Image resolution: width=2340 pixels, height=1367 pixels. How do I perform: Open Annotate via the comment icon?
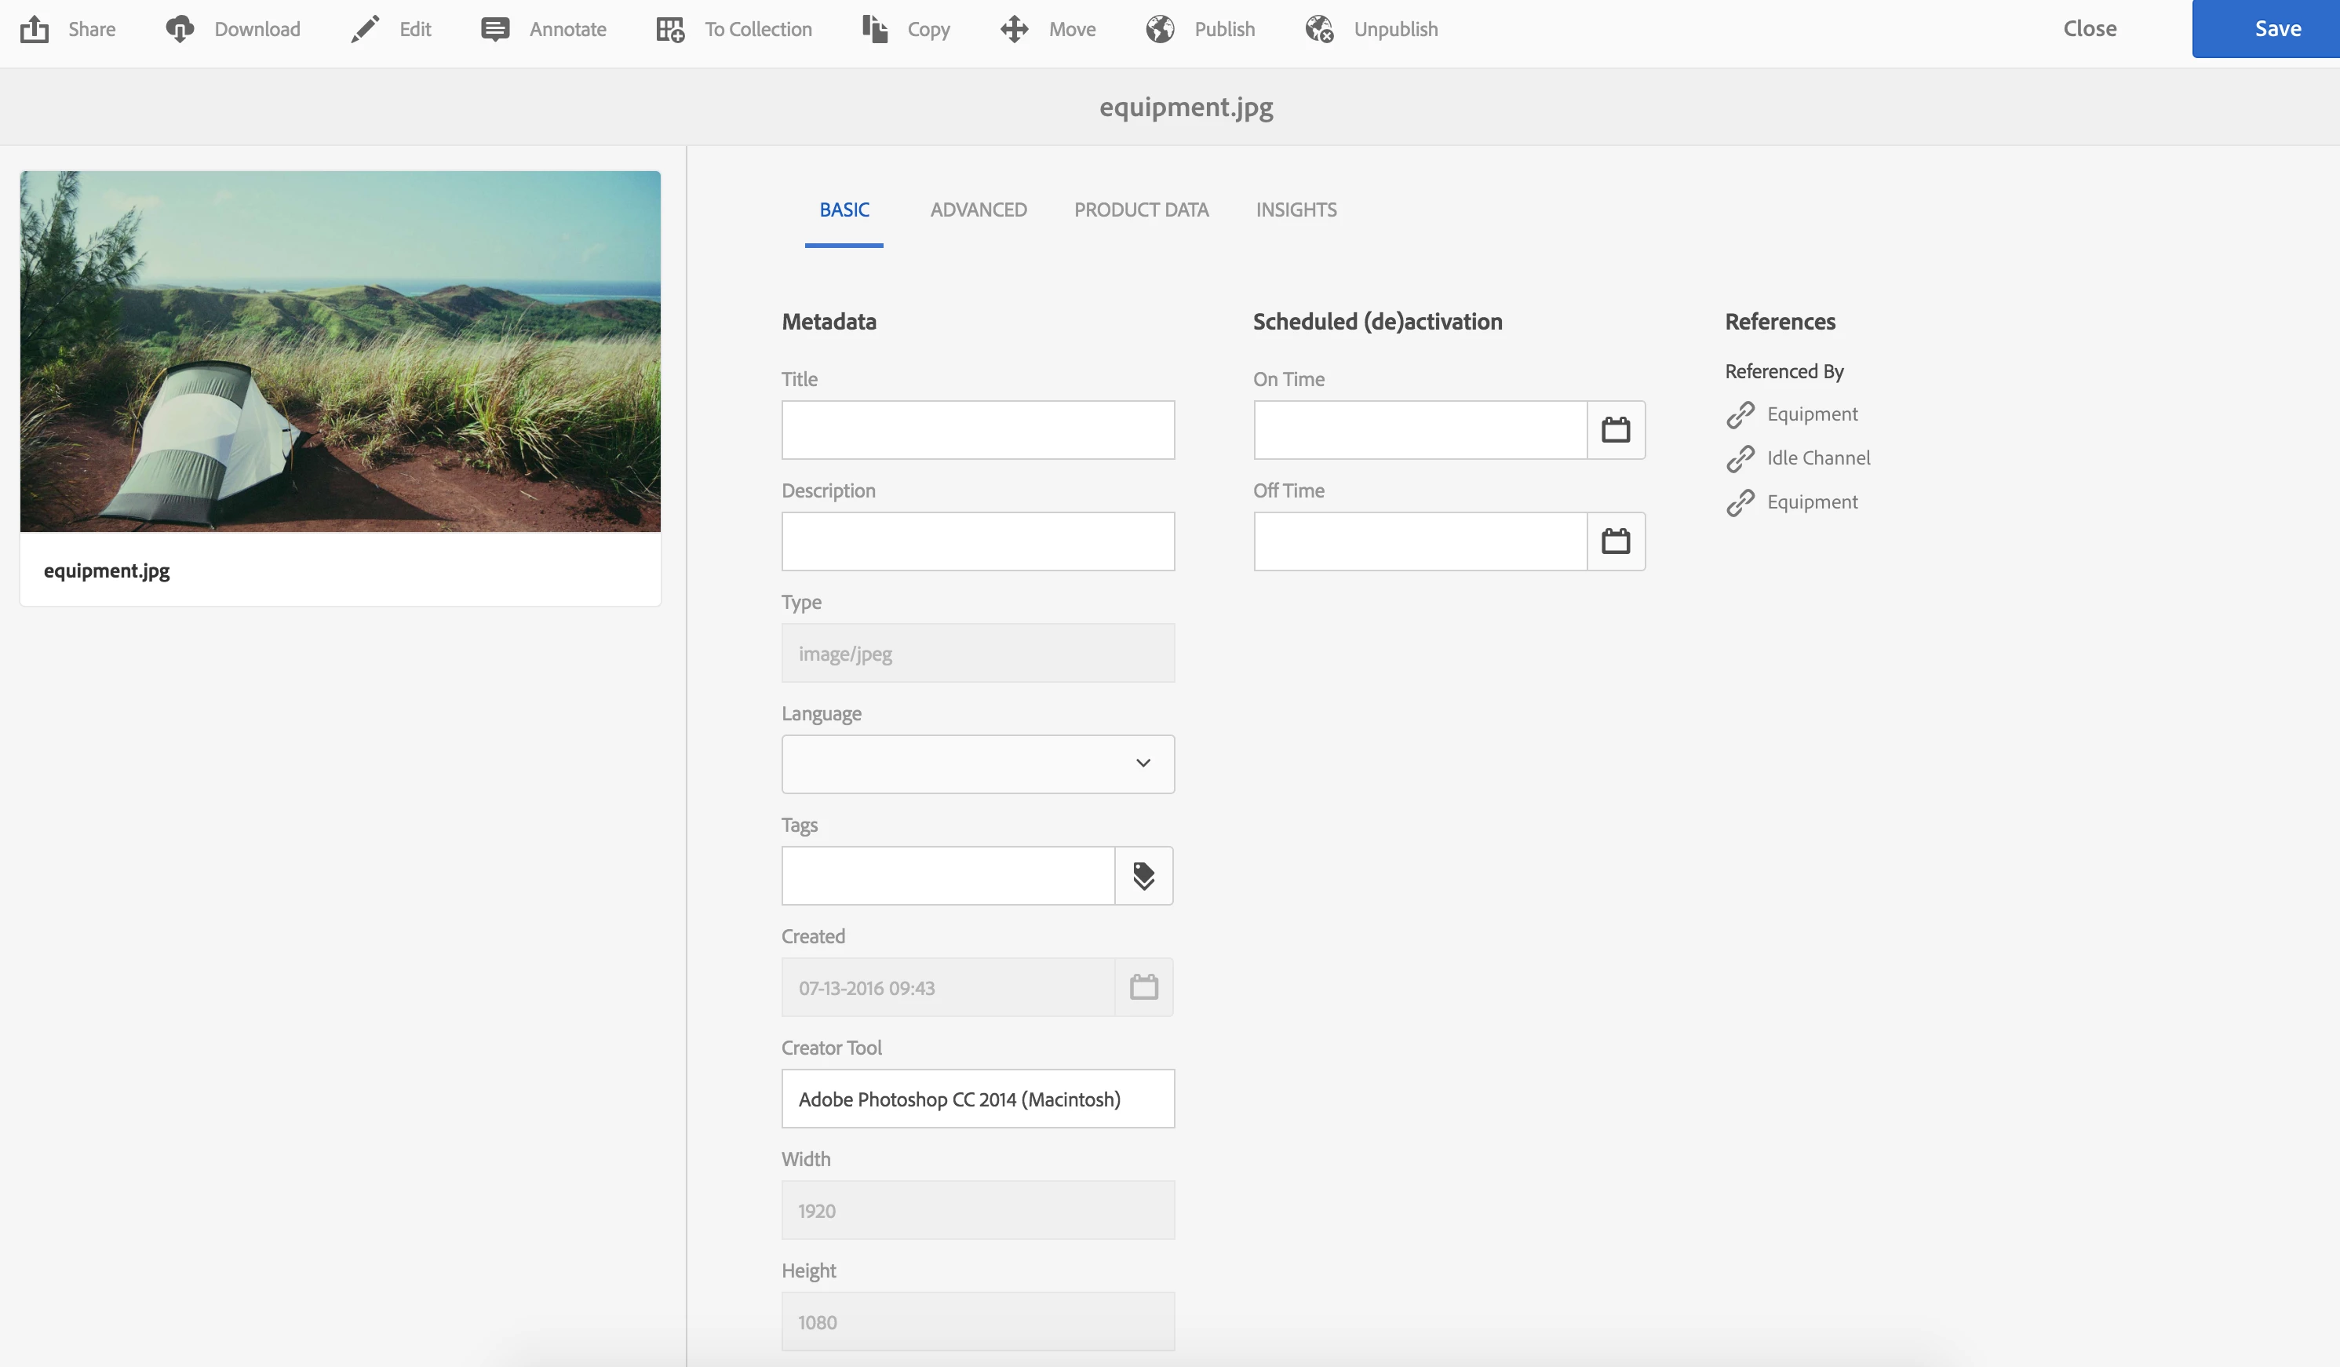tap(495, 29)
